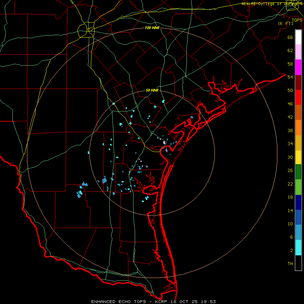Select the NEXLAB-College of DuPage credit text
Viewport: 304px width, 304px height.
point(272,4)
